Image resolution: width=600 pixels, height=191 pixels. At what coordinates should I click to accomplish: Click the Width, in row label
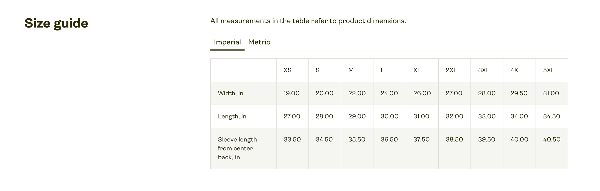click(x=231, y=93)
